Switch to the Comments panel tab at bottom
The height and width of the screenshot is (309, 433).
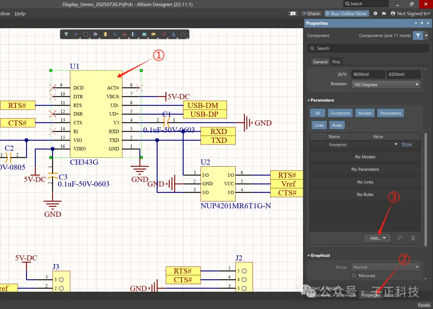coord(346,295)
